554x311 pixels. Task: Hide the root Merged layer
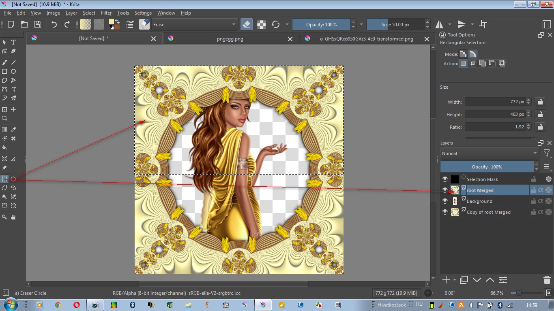[445, 190]
